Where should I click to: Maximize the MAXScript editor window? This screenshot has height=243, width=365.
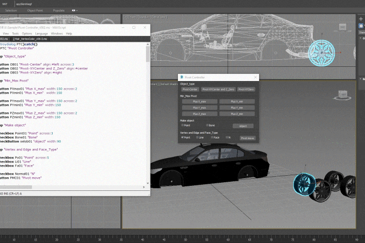point(134,27)
